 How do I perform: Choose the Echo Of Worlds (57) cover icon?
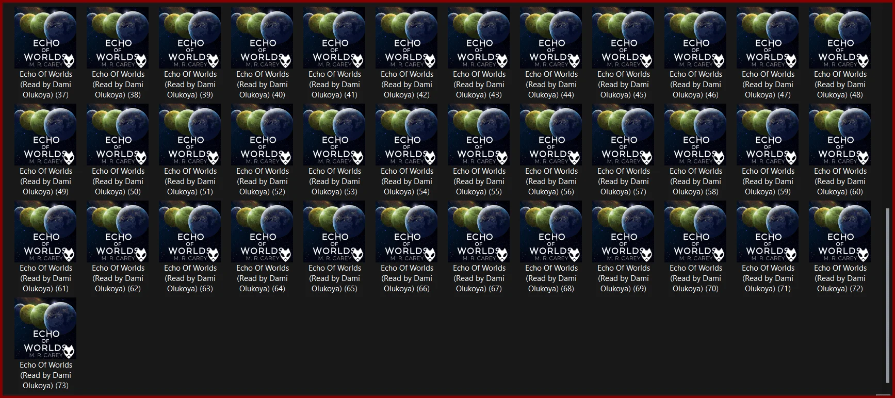click(623, 135)
